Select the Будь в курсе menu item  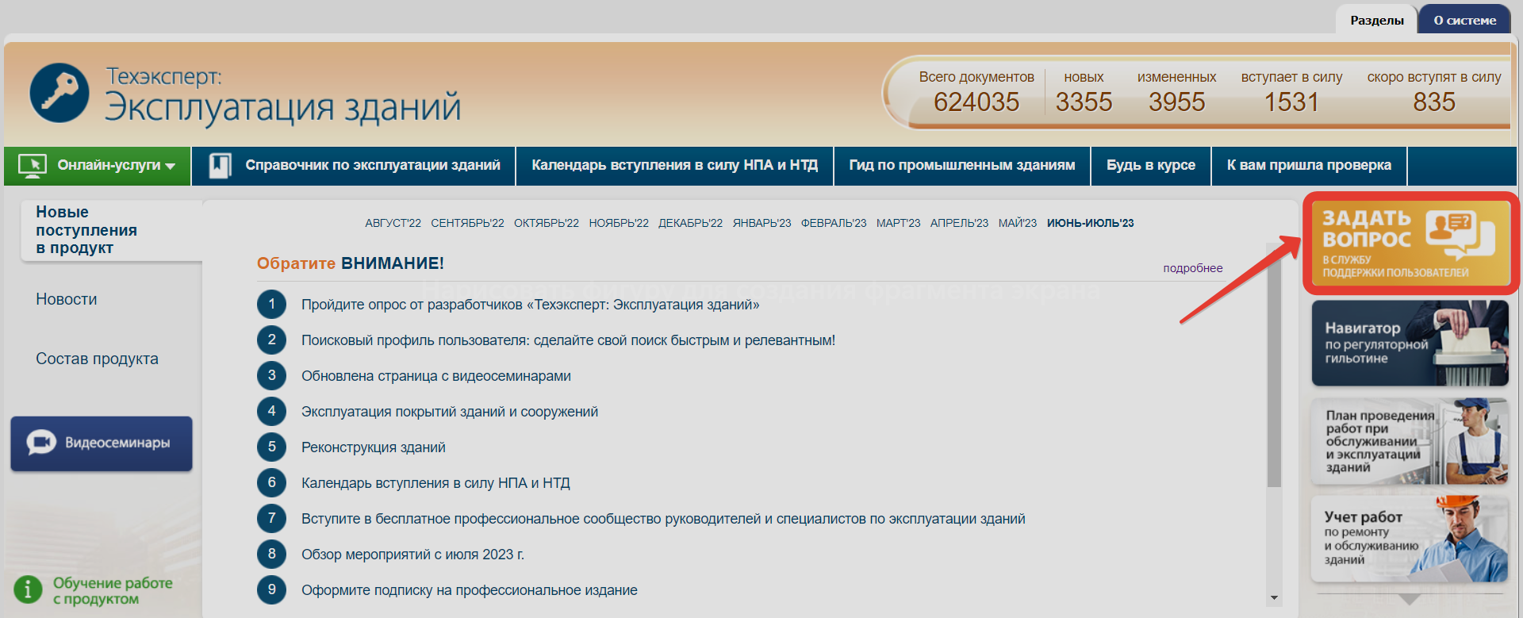(1151, 166)
